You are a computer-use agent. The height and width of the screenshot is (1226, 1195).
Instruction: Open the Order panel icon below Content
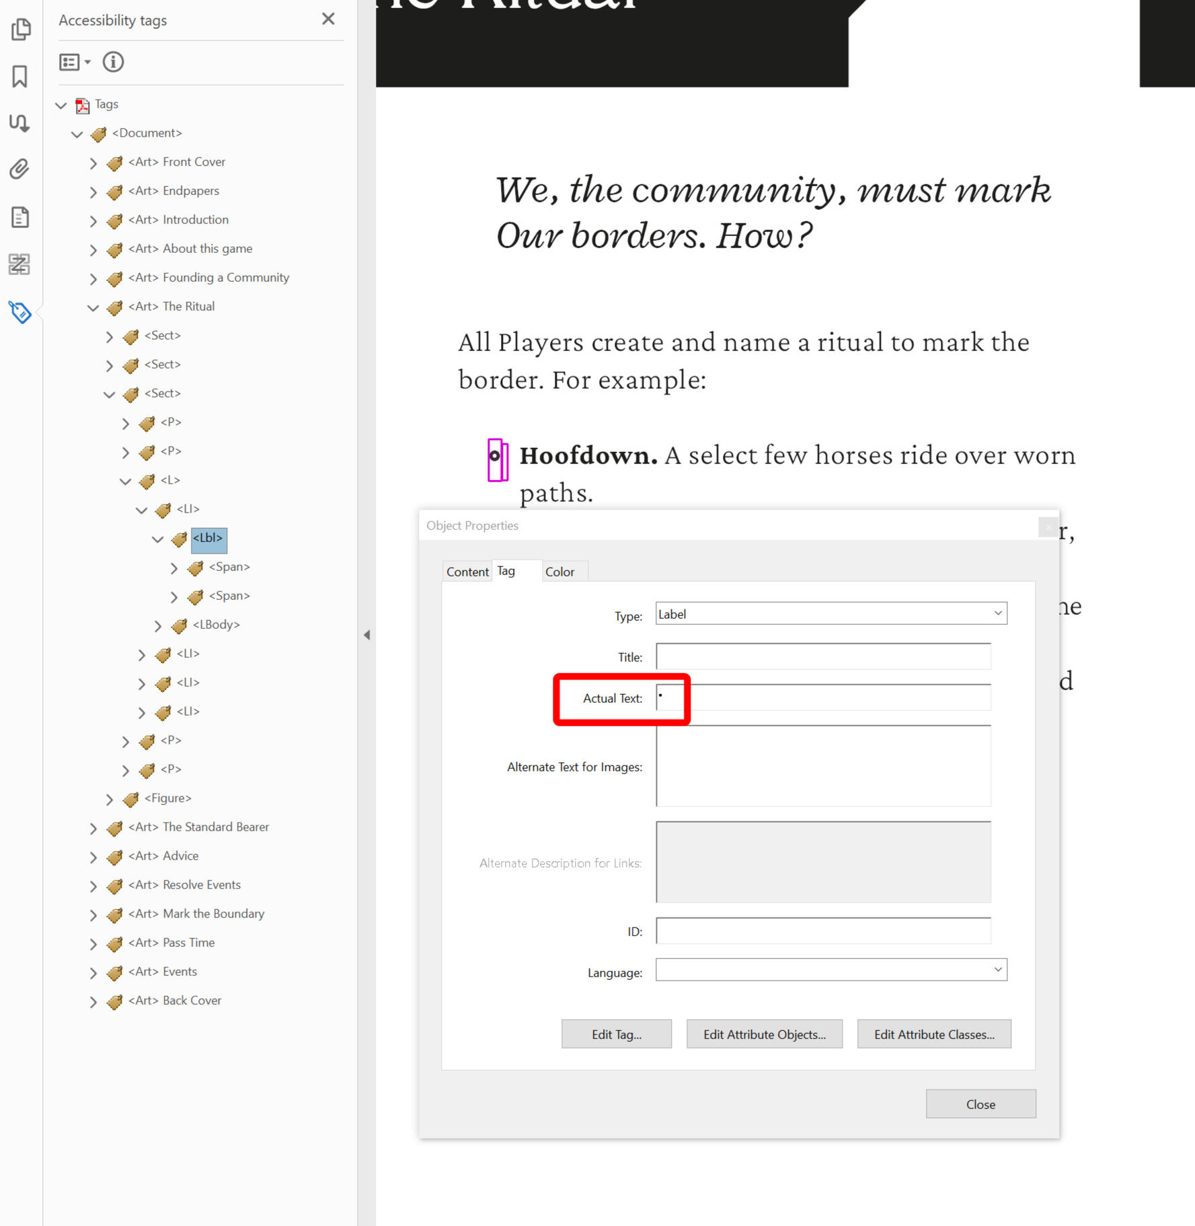coord(21,265)
